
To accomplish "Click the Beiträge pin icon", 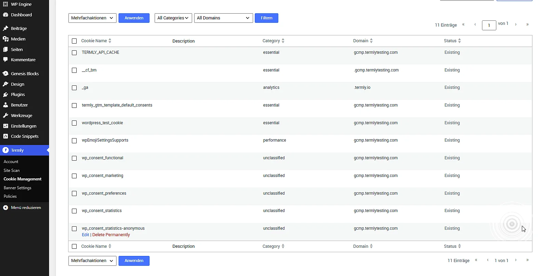I will pos(5,28).
